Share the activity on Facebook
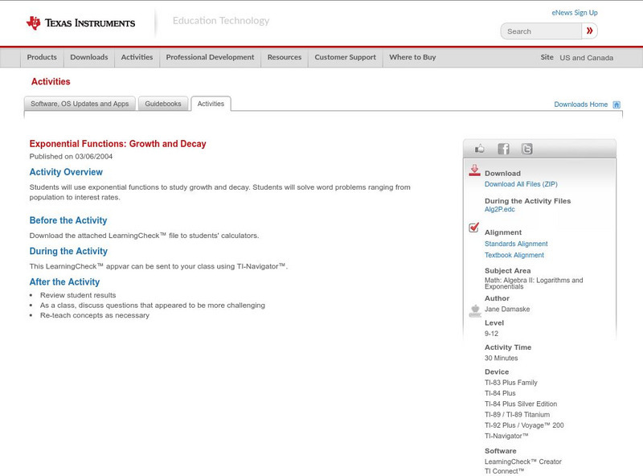Viewport: 643px width, 476px height. click(x=503, y=149)
